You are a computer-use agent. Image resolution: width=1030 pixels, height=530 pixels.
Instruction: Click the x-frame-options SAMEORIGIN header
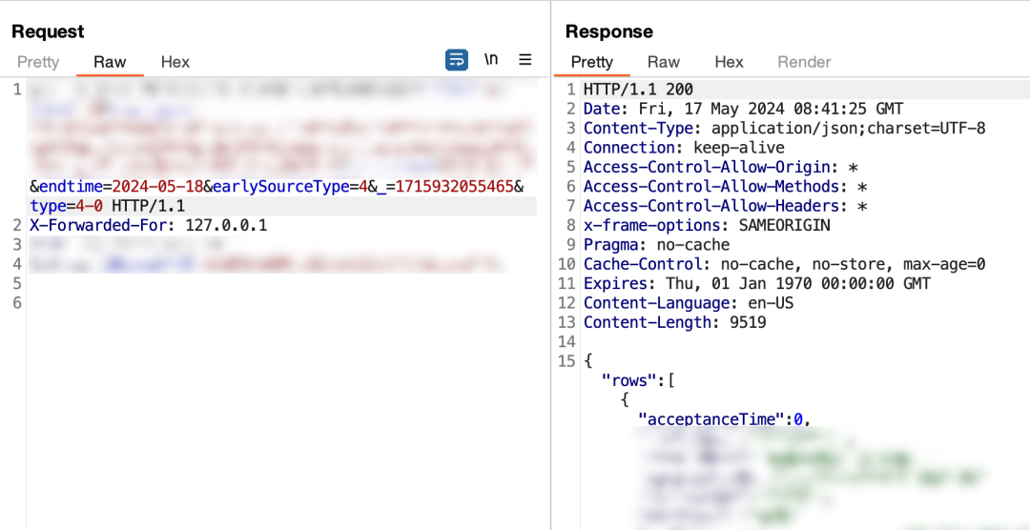click(x=707, y=225)
